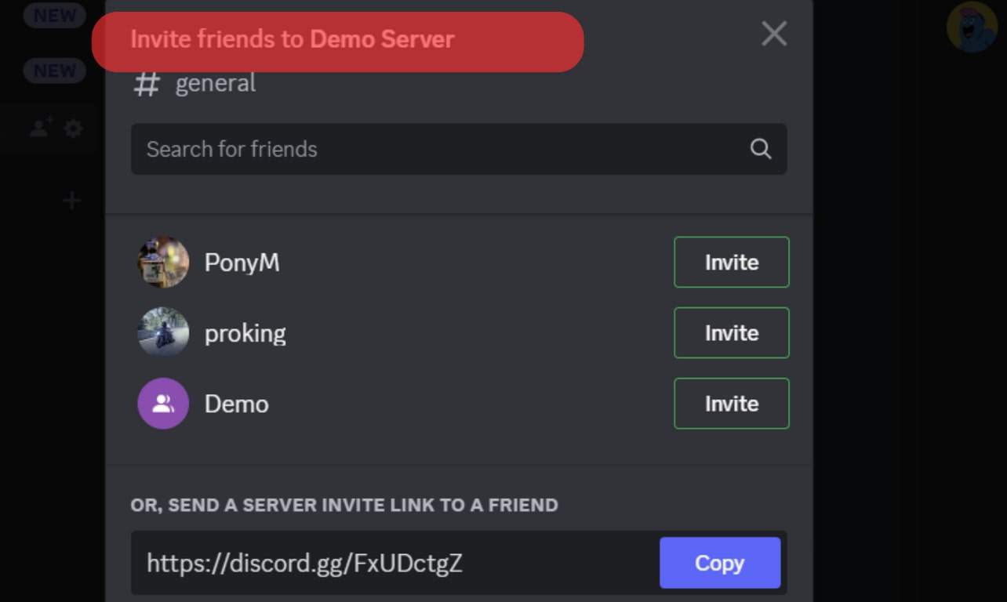Invite PonyM to the server
The width and height of the screenshot is (1007, 602).
[x=731, y=263]
